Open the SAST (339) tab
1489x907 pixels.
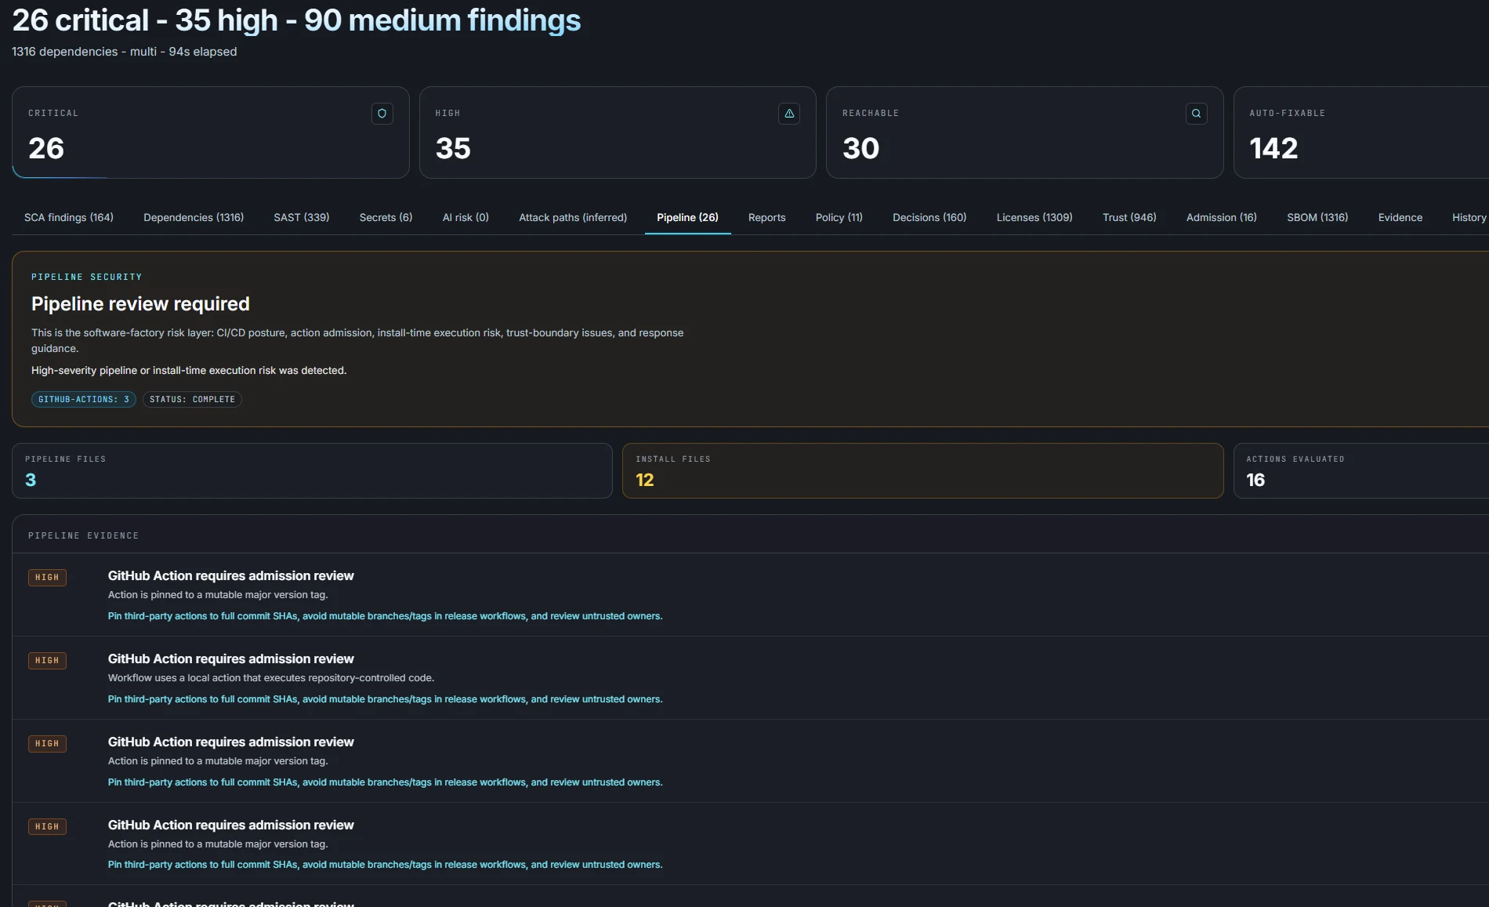302,217
